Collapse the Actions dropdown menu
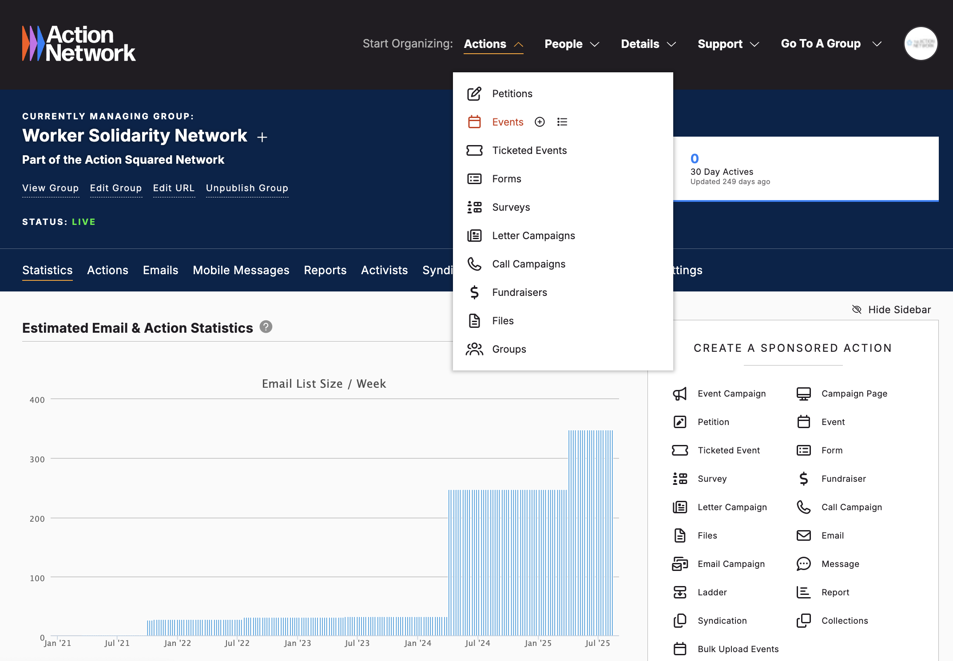The image size is (953, 661). tap(493, 44)
